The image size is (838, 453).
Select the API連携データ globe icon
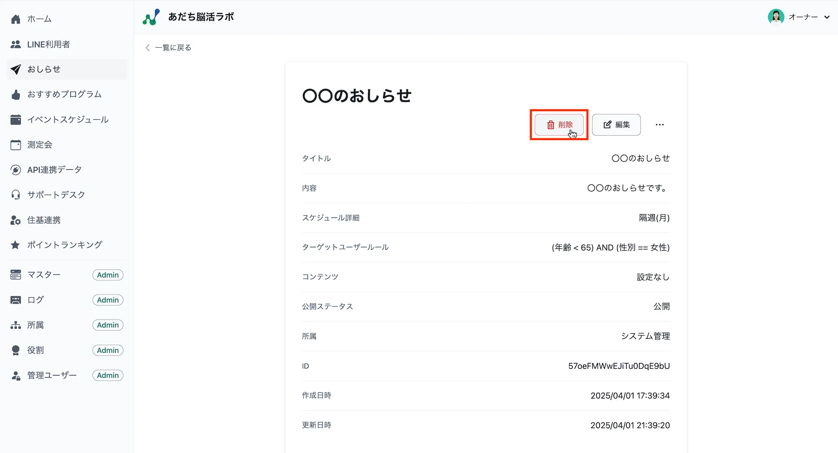coord(16,169)
